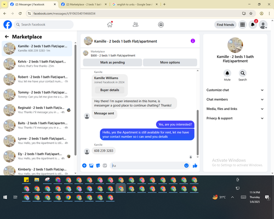Screen dimensions: 274x219
Task: Switch to english to urdu Google tab
Action: tap(135, 4)
